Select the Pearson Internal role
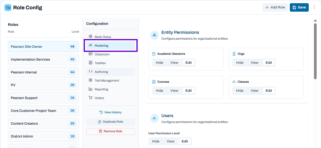Screen dimensions: 321x148 [x=43, y=72]
